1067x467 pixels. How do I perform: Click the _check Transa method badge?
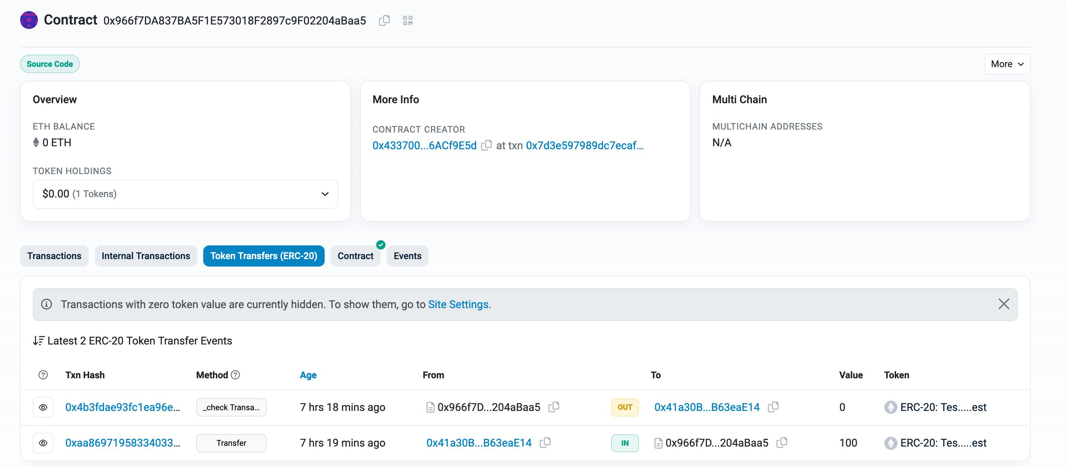point(231,407)
